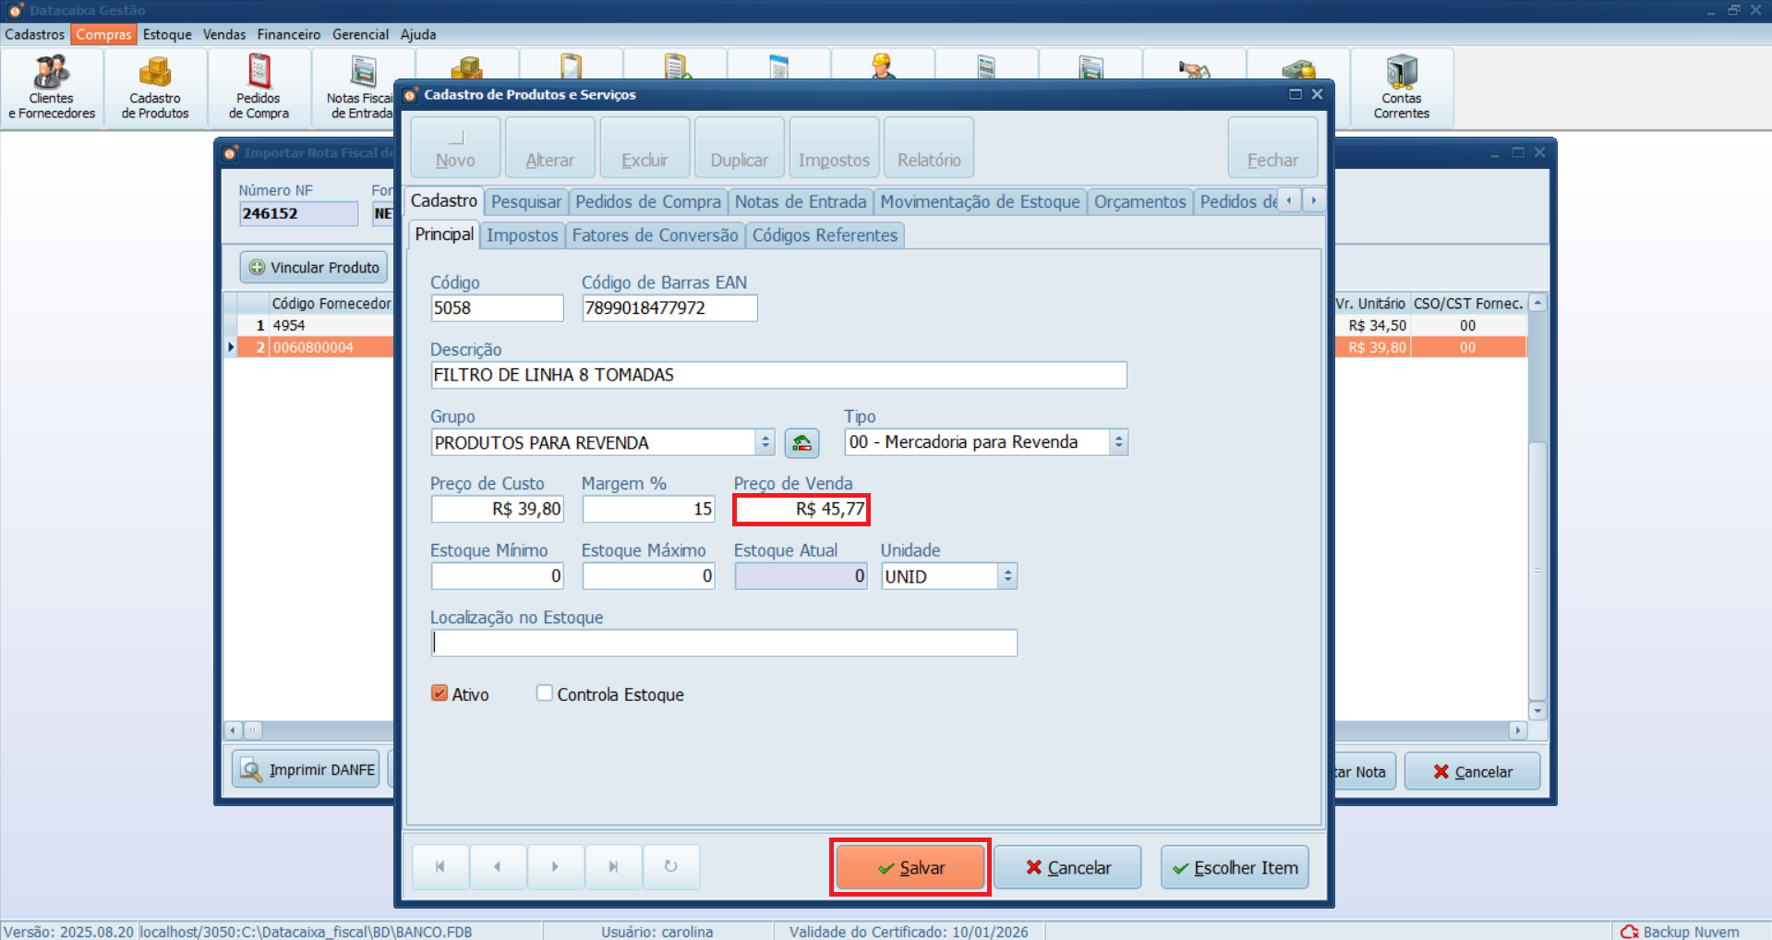
Task: Click the Salvar button
Action: (x=910, y=867)
